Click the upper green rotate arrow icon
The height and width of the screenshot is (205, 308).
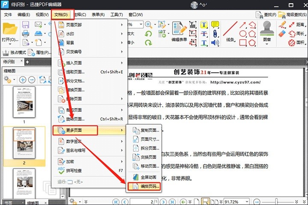[148, 34]
